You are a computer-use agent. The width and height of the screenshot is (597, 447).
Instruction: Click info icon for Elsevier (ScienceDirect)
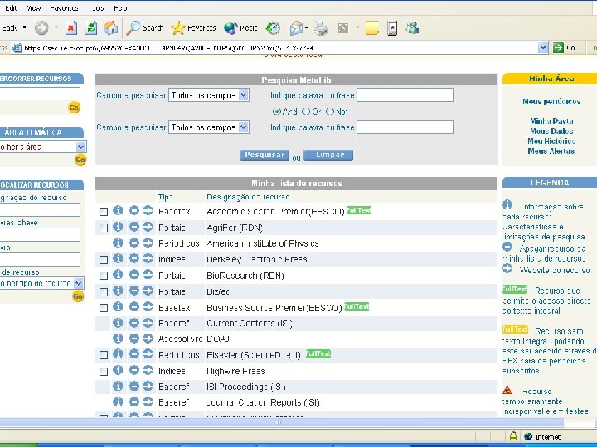pos(118,354)
